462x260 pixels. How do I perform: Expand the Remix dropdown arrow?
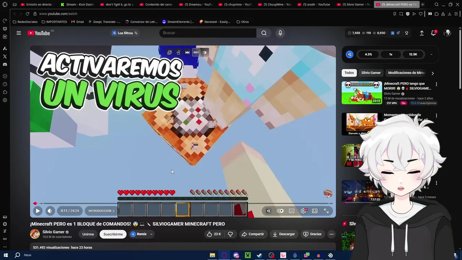tap(151, 234)
